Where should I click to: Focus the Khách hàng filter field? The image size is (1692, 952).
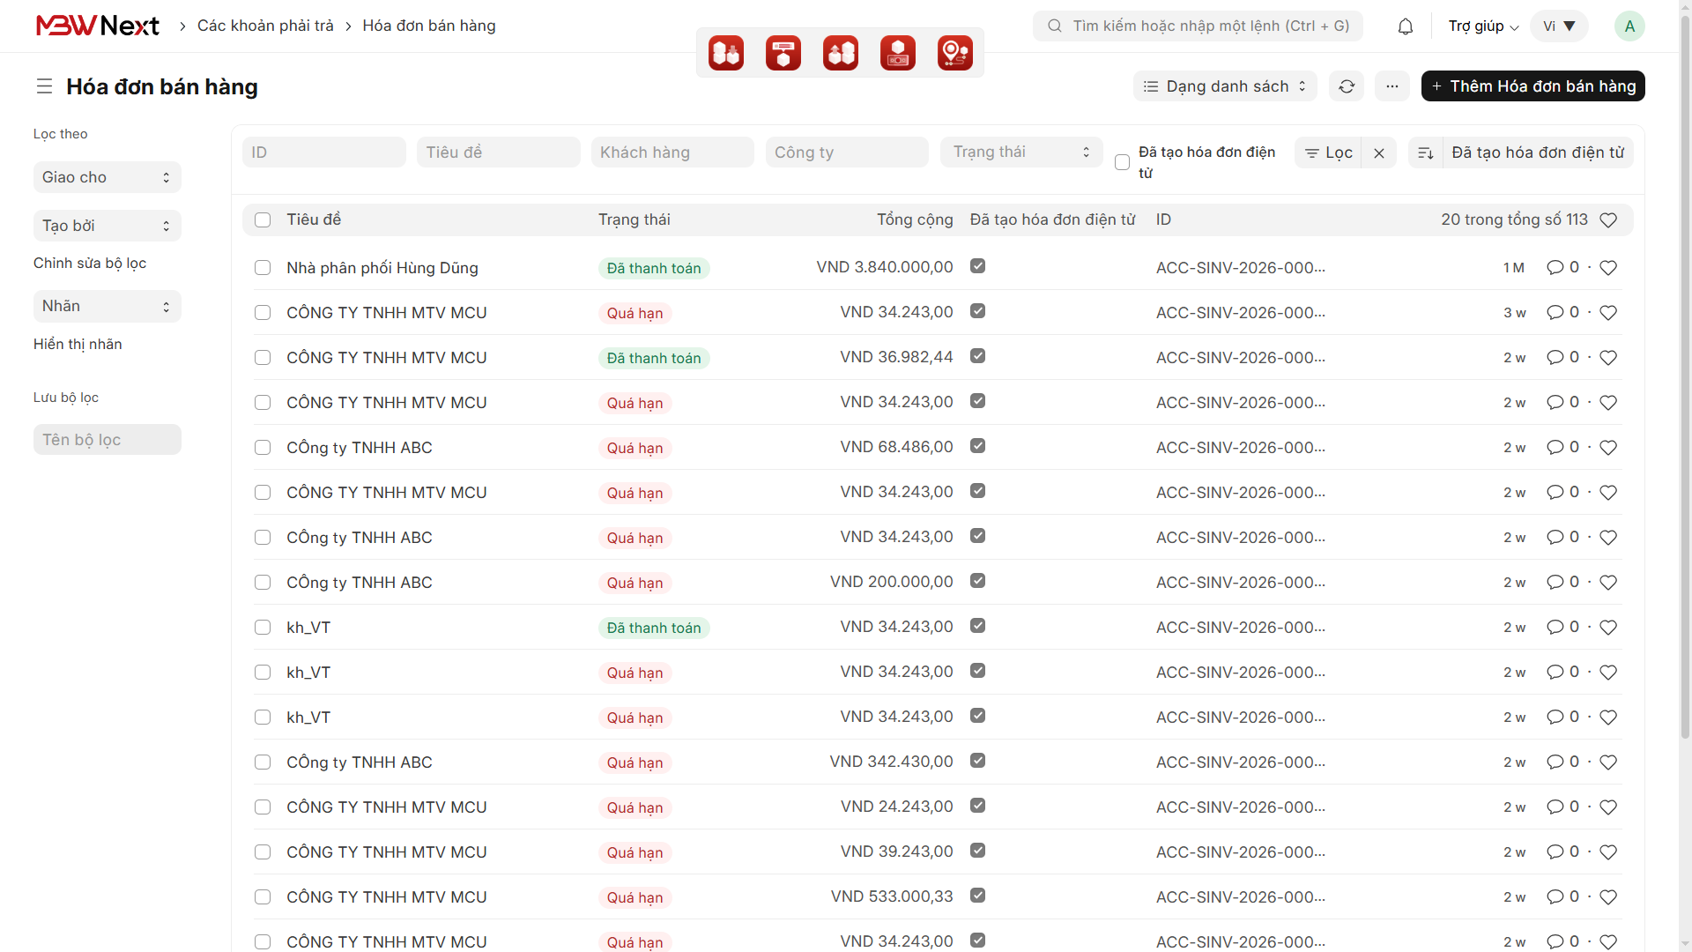click(x=672, y=152)
